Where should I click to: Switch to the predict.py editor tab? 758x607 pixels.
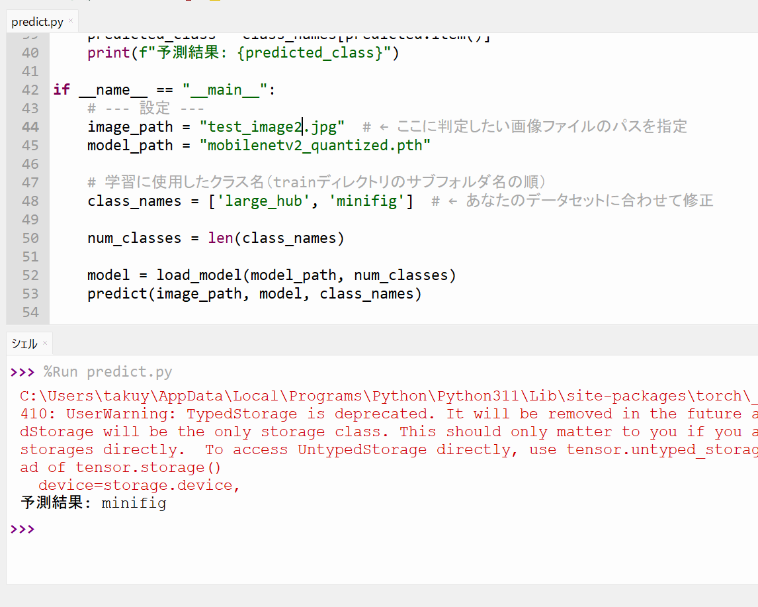click(37, 22)
